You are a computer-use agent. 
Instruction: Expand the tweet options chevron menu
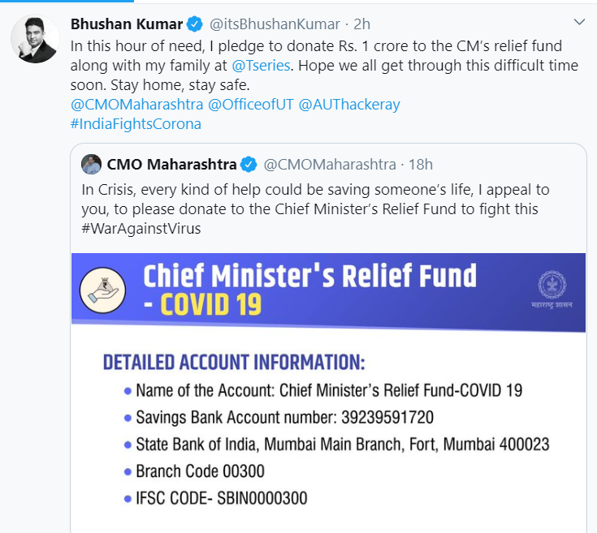tap(579, 22)
